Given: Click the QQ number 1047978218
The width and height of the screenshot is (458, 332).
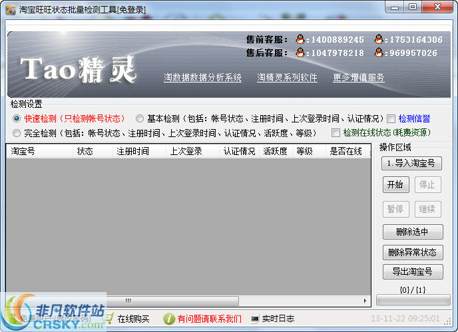Looking at the screenshot, I should coord(338,53).
